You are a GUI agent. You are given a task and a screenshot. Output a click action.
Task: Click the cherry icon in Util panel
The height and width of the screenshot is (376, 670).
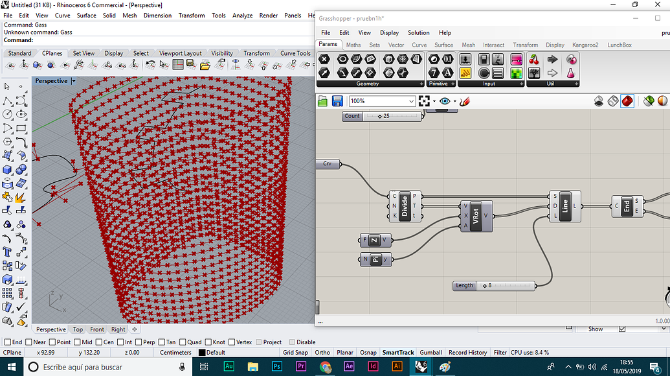[x=534, y=59]
